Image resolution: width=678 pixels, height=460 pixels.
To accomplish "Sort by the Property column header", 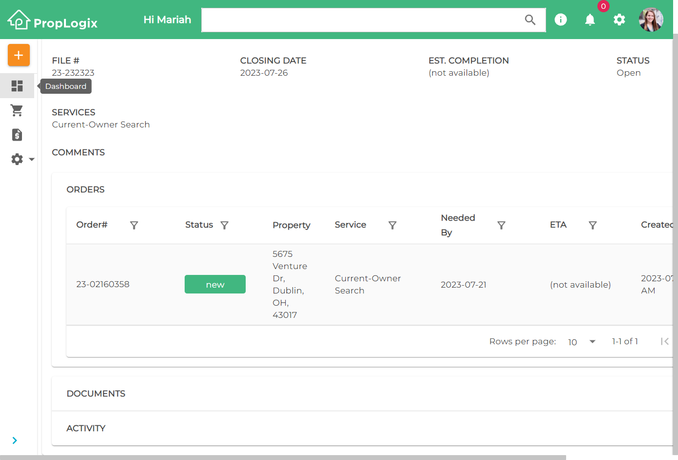I will (291, 225).
